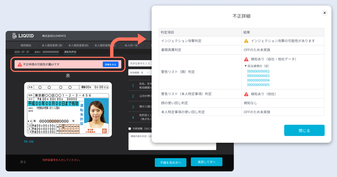Click the warning icon beside インジェクション攻撃の可能性 result
This screenshot has width=337, height=177.
(247, 41)
